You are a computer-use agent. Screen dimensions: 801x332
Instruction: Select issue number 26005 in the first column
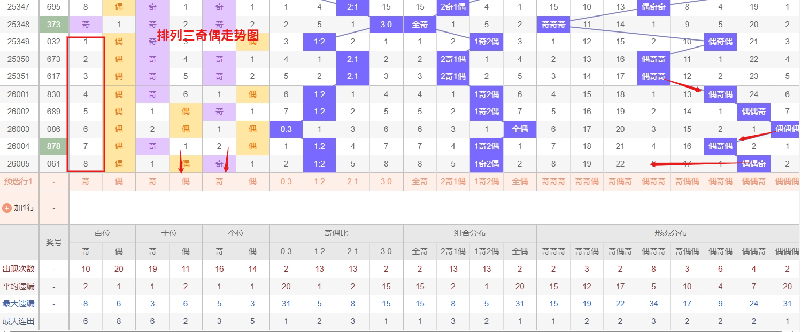19,164
